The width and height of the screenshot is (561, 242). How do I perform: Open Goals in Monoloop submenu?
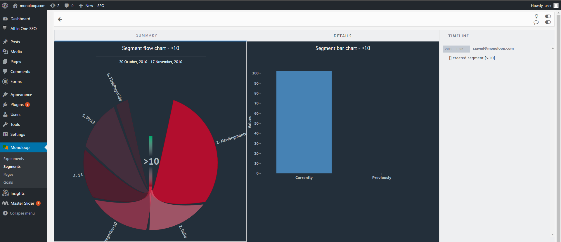pyautogui.click(x=8, y=182)
